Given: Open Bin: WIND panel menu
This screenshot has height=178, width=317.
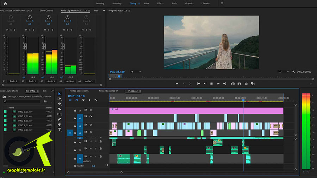Looking at the screenshot, I should [38, 91].
